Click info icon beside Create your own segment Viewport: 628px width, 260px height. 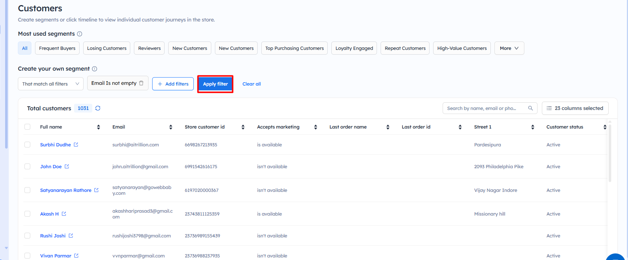[95, 69]
